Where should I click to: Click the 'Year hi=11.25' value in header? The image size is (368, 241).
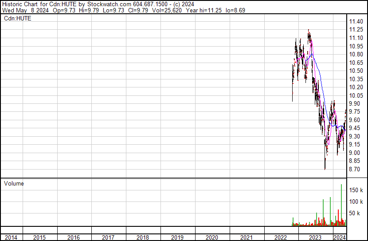(x=204, y=10)
